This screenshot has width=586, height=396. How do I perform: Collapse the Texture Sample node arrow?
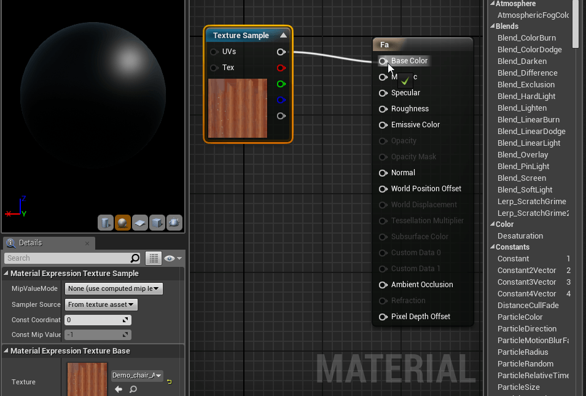[x=283, y=36]
